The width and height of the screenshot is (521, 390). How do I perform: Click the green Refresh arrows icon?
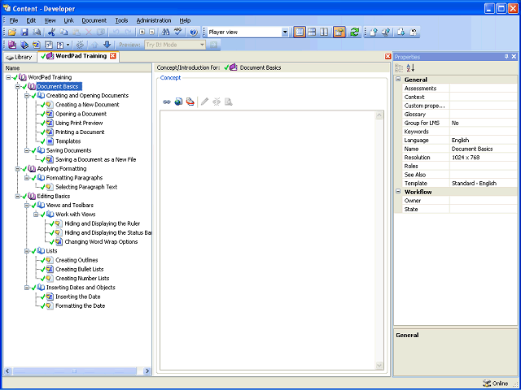tap(355, 32)
